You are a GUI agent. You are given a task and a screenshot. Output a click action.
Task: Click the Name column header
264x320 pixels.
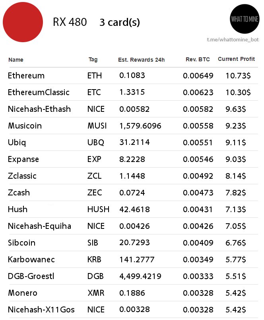tap(16, 60)
